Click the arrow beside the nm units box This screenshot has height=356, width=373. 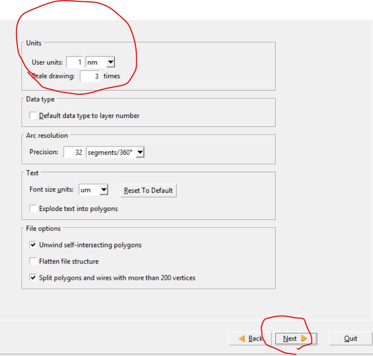point(111,62)
